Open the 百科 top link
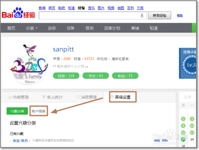Viewport: 199px width, 150px height. (x=131, y=8)
